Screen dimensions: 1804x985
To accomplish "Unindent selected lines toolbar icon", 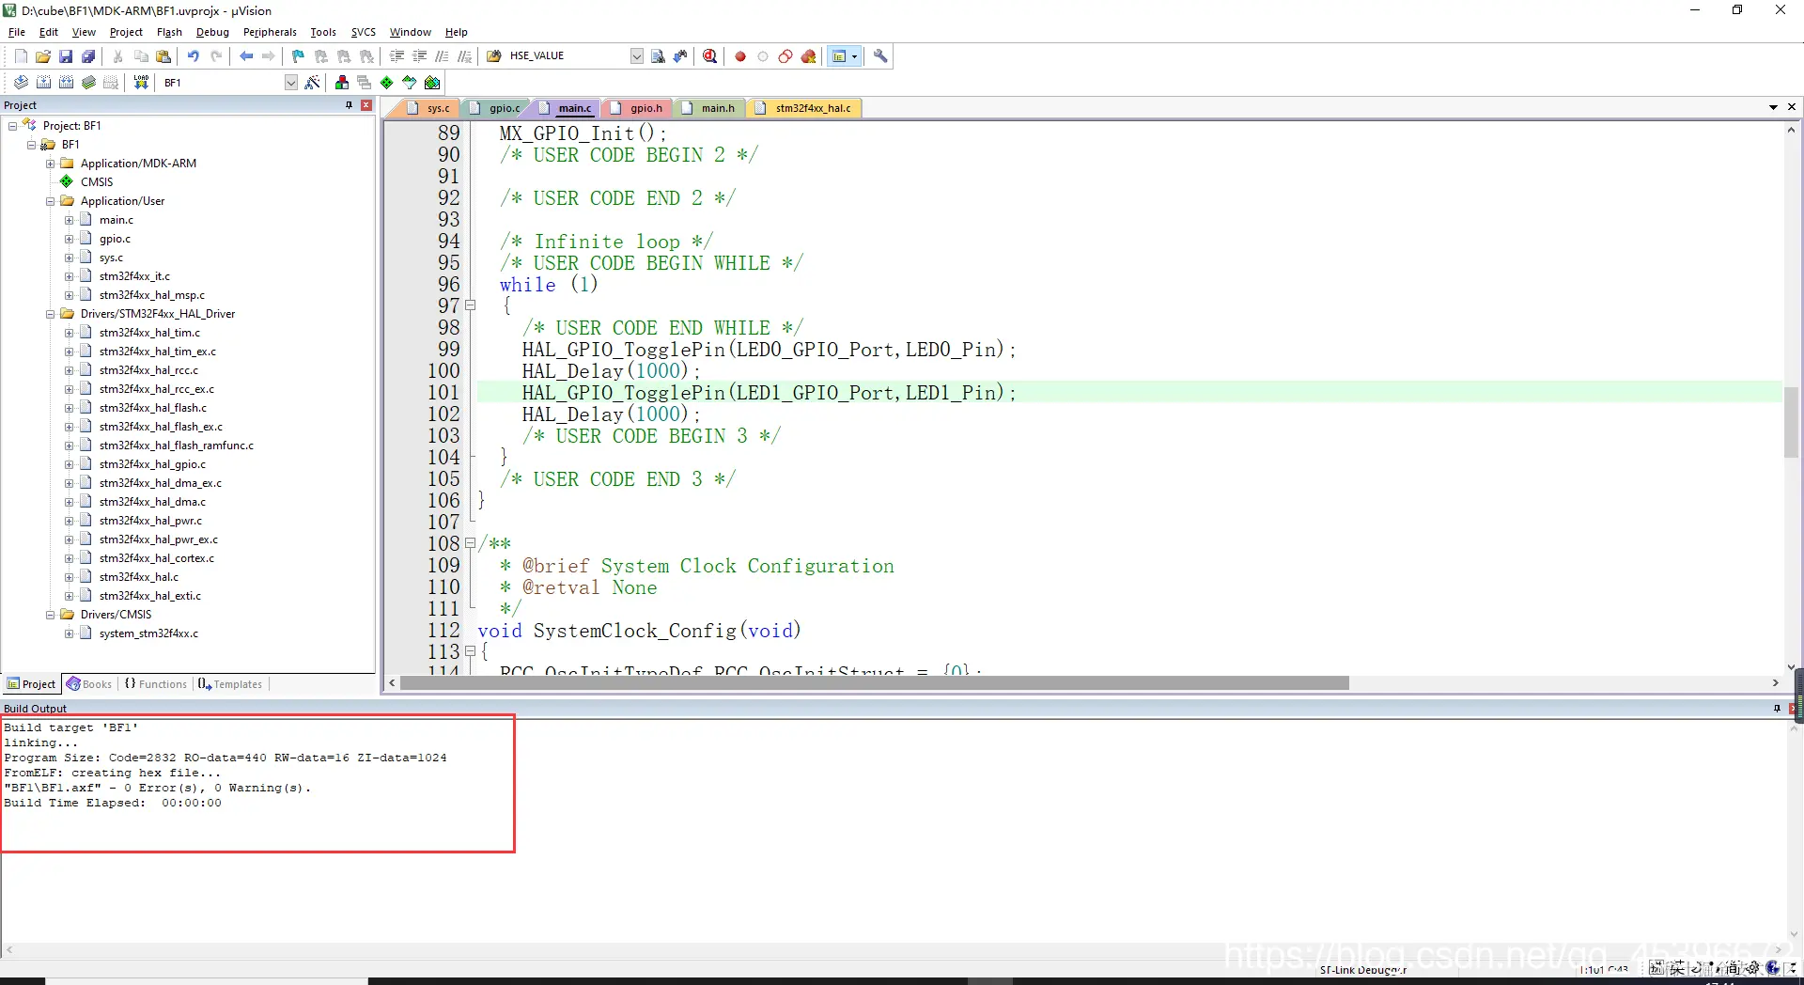I will click(419, 56).
